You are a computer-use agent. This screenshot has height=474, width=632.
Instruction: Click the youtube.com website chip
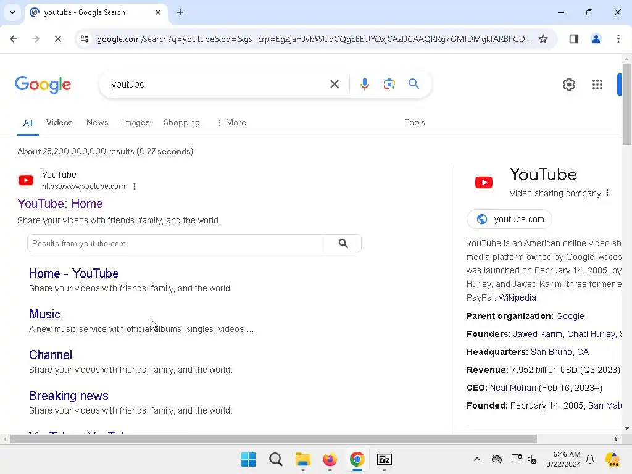point(509,219)
